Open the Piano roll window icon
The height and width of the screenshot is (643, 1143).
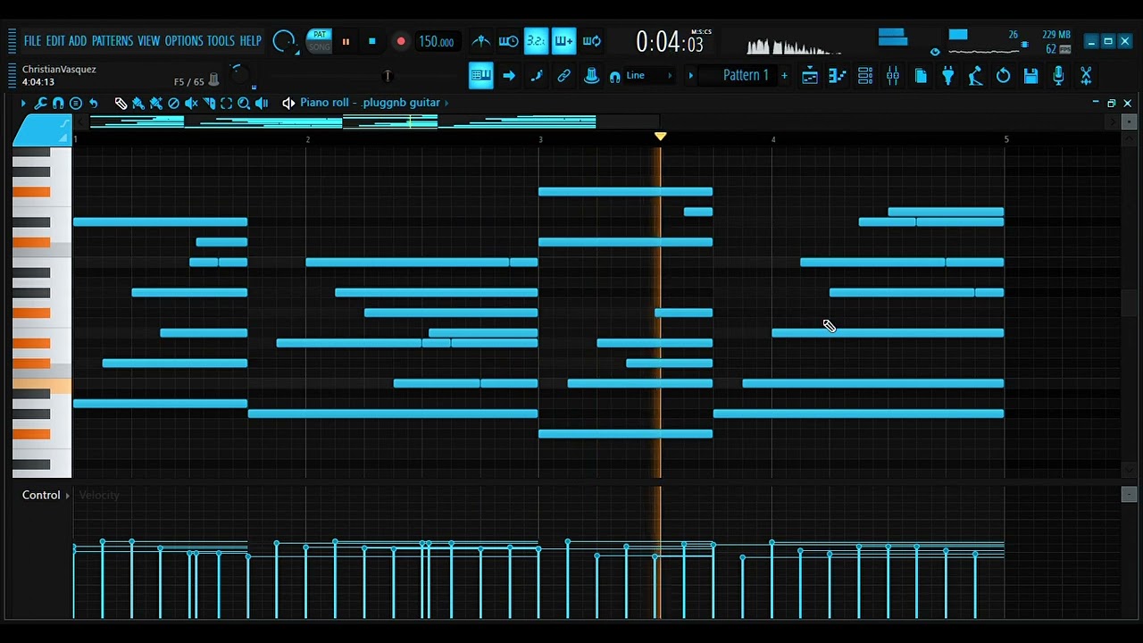click(x=838, y=76)
